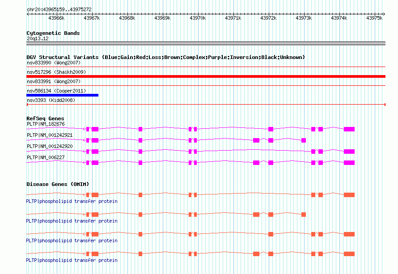Click the DGV Structural Variants track title
This screenshot has height=274, width=398.
(165, 57)
